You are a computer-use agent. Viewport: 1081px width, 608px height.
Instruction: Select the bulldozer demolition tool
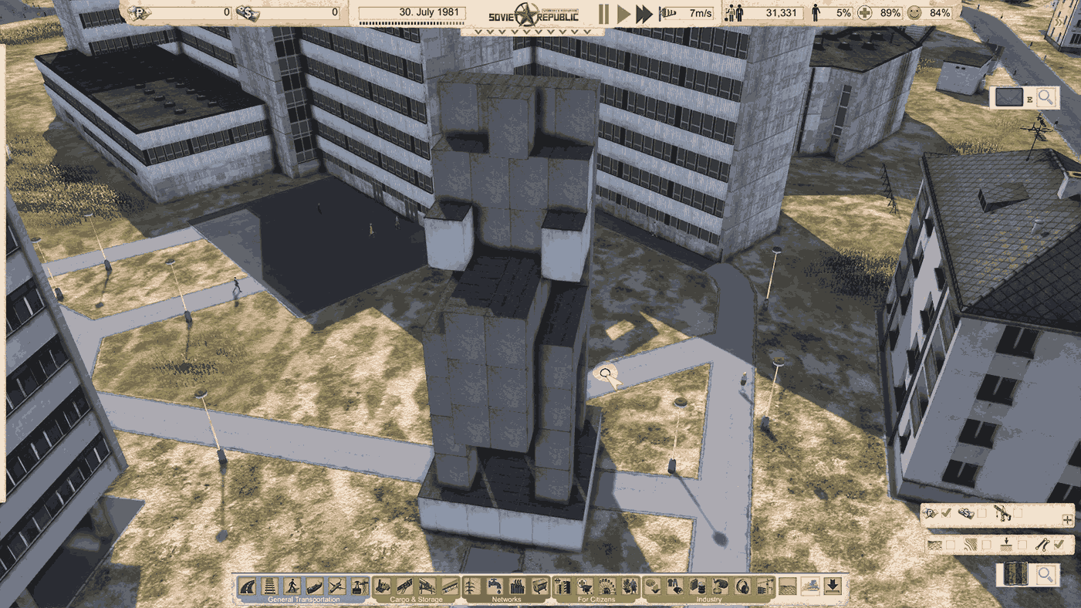click(x=810, y=586)
